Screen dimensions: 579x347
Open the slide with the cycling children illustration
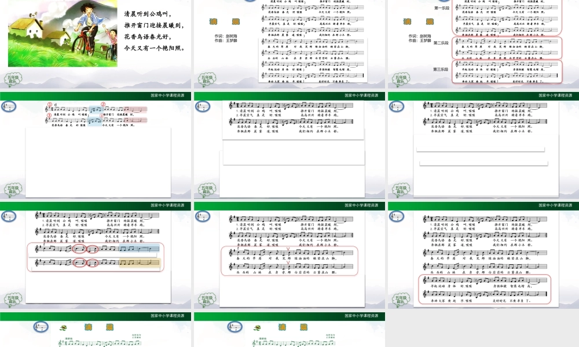coord(96,44)
